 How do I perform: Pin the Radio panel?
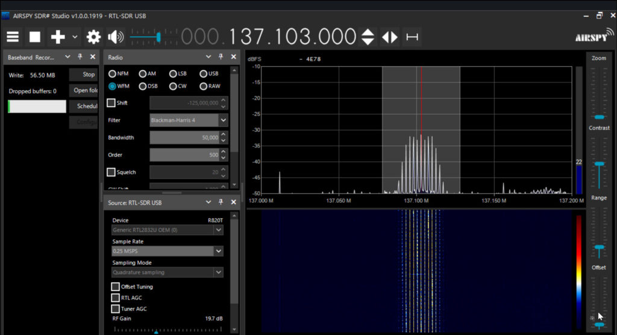tap(221, 57)
